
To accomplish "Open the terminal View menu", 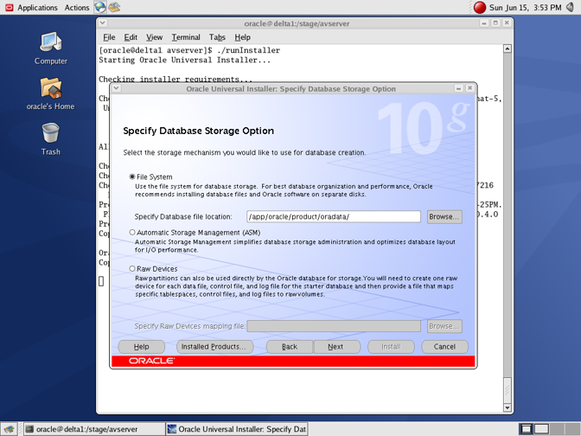I will 154,37.
